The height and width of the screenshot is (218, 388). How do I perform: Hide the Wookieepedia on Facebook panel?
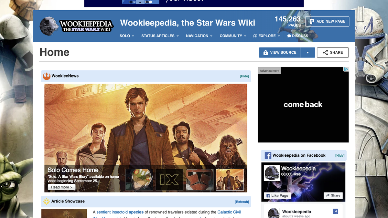point(340,156)
